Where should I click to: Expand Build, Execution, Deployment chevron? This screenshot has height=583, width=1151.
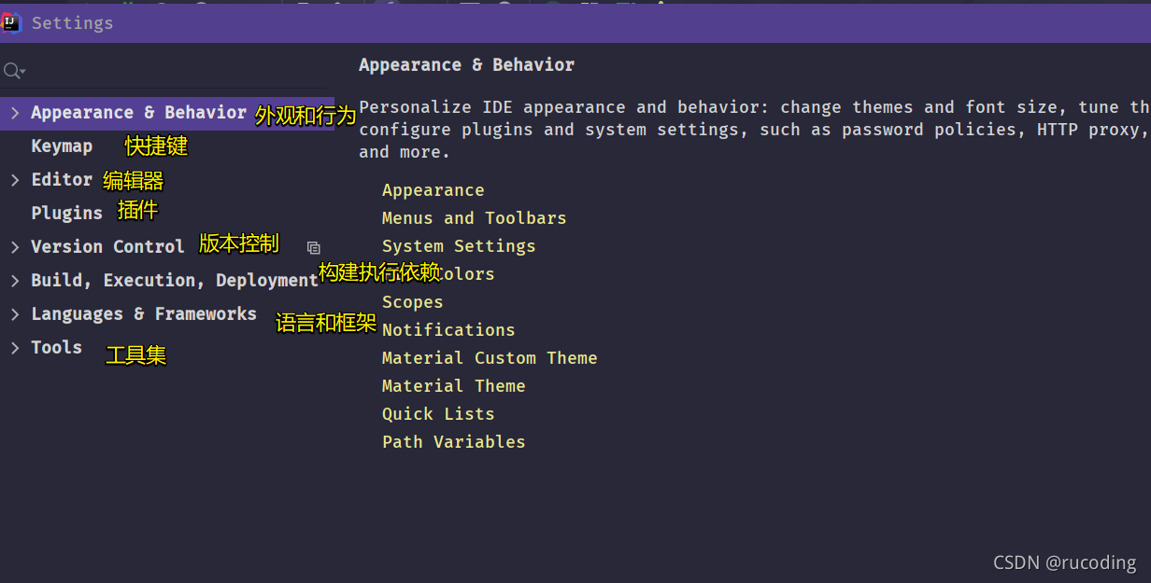click(x=15, y=281)
